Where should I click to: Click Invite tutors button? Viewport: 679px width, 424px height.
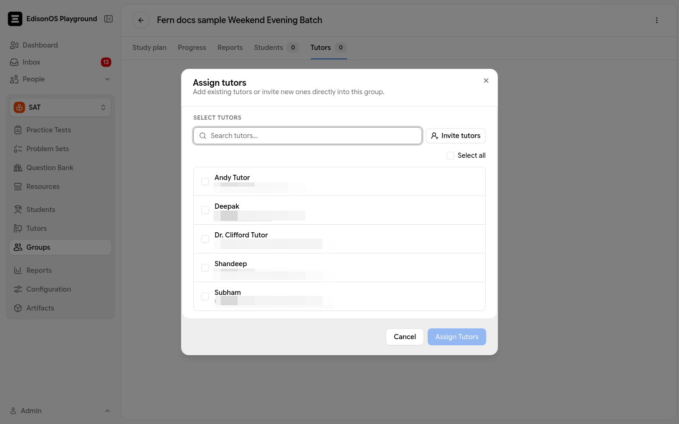pyautogui.click(x=455, y=136)
